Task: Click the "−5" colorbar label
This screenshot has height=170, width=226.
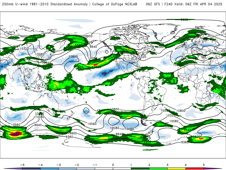Action: [22, 165]
